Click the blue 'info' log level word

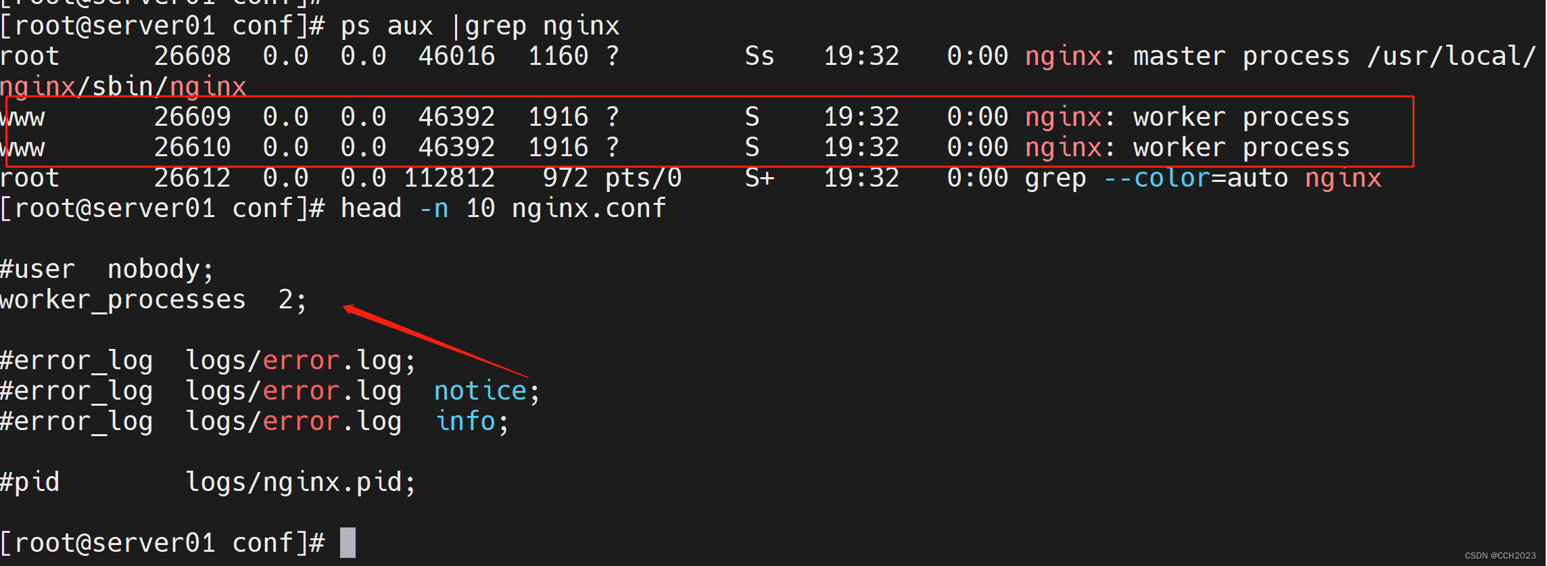(466, 421)
